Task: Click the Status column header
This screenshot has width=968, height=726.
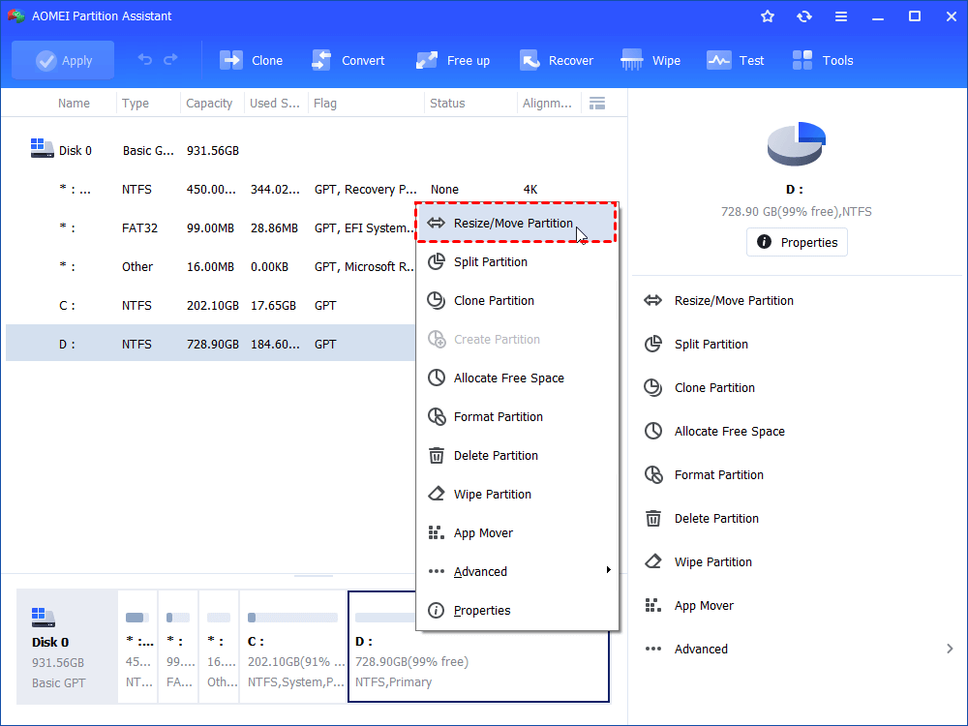Action: [x=447, y=104]
